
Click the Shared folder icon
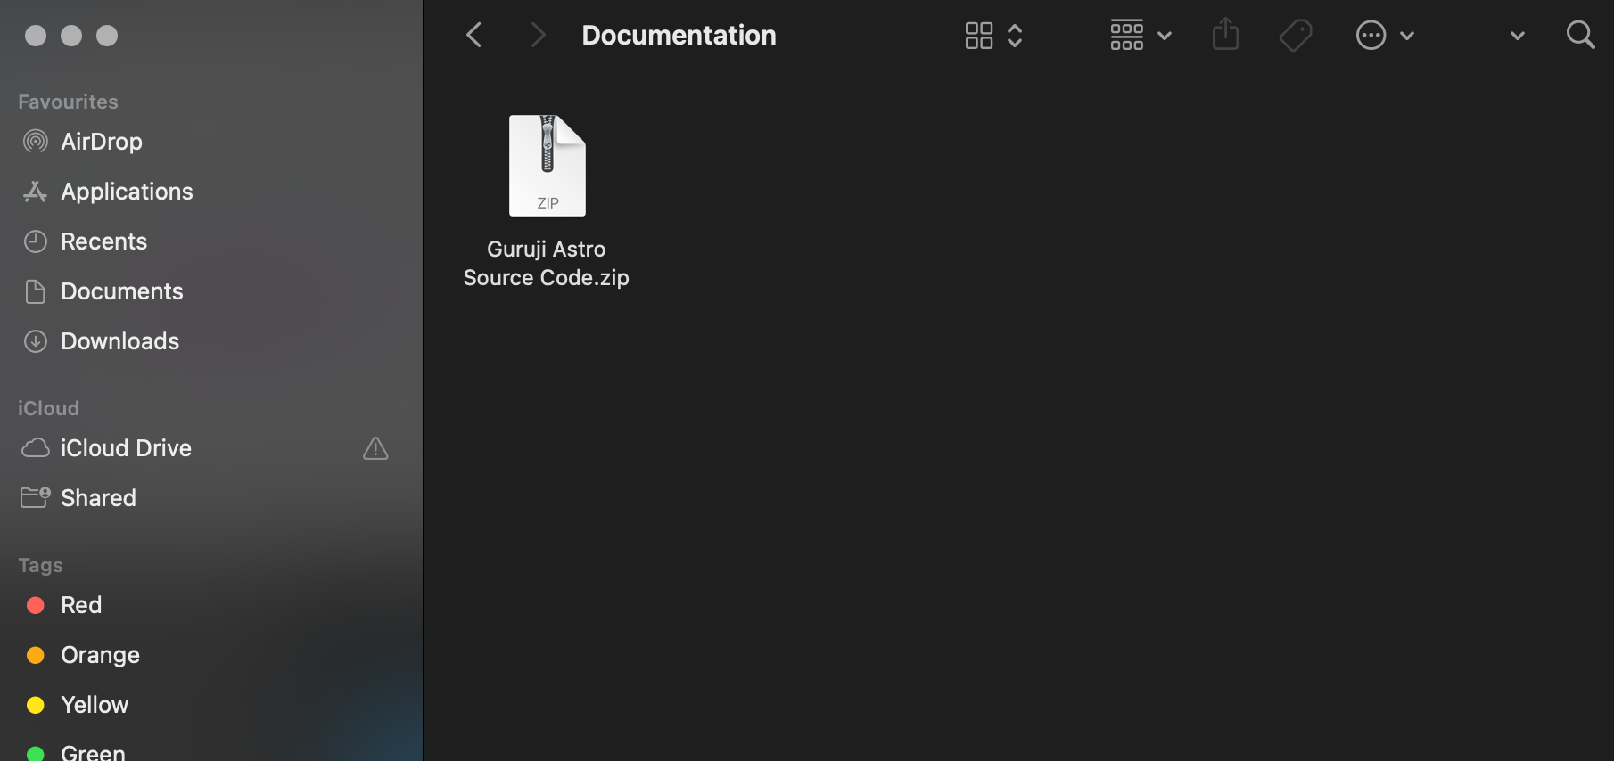(36, 497)
